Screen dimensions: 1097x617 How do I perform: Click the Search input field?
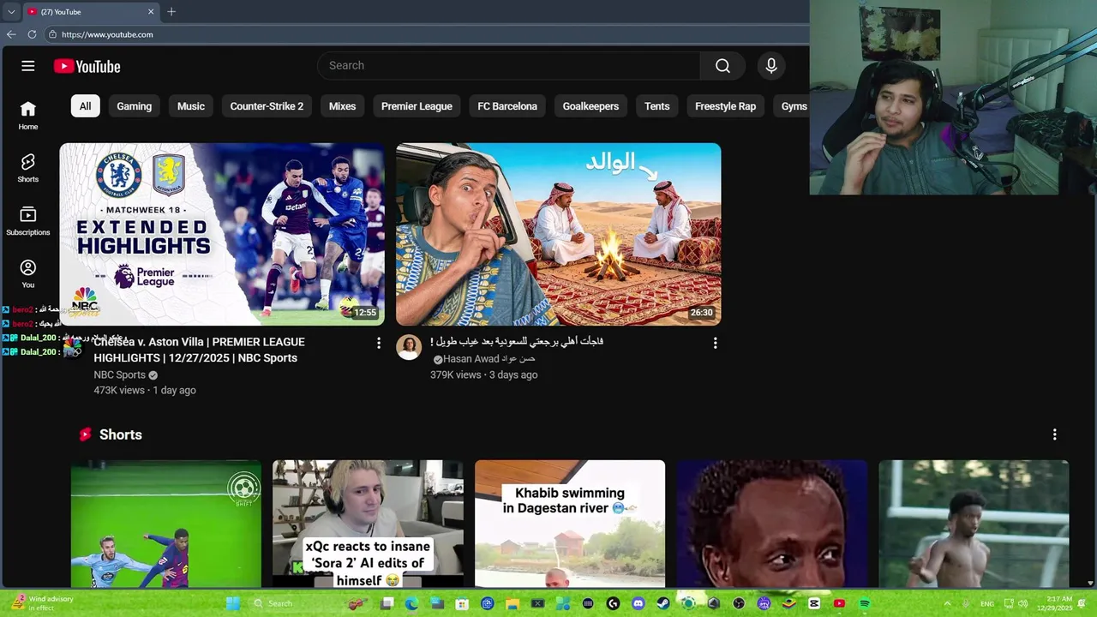point(508,66)
